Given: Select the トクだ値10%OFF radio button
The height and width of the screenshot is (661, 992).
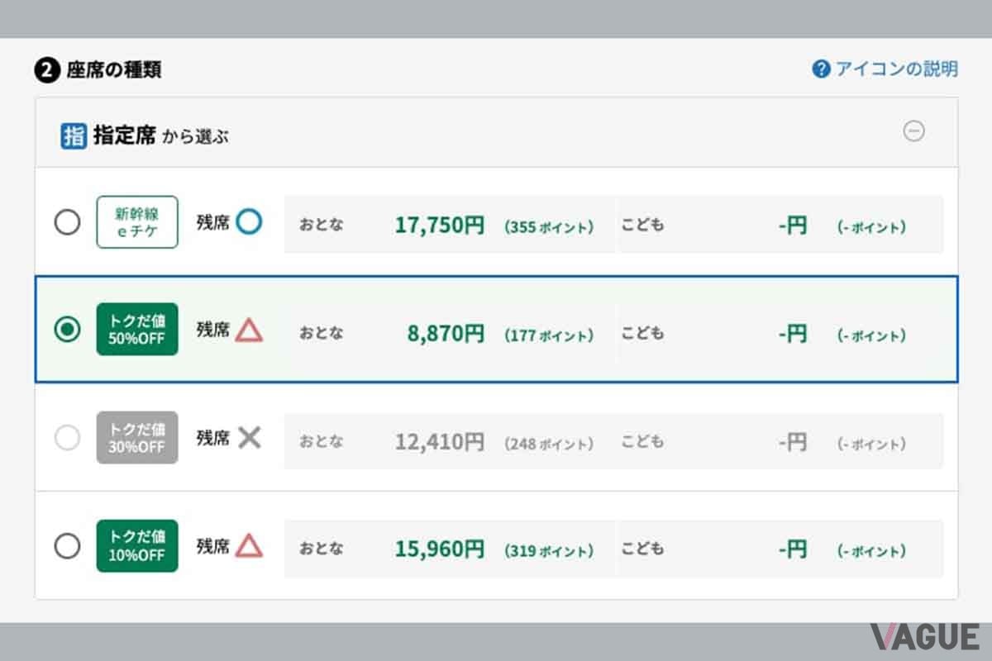Looking at the screenshot, I should click(68, 546).
